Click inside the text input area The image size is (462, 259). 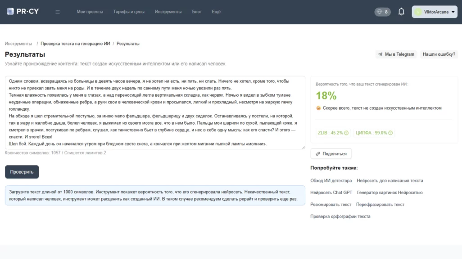155,112
